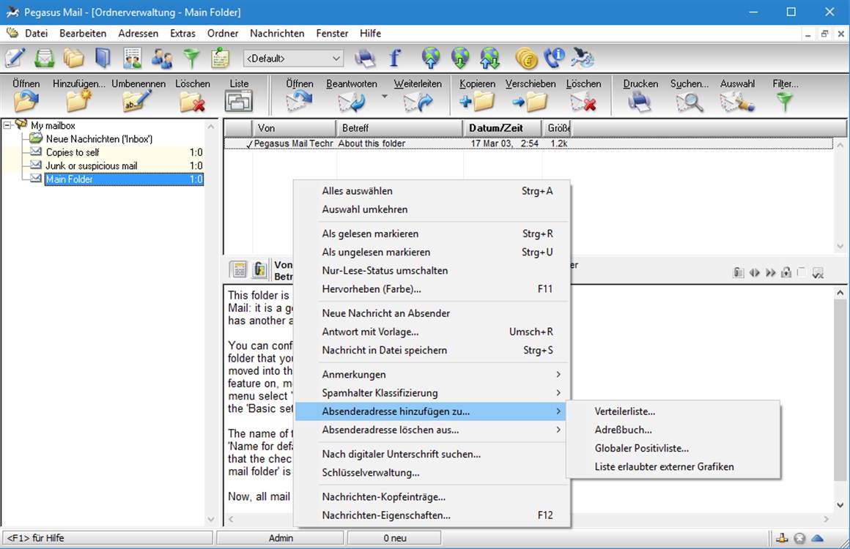The width and height of the screenshot is (850, 549).
Task: Select 'About this folder' message row
Action: pos(528,143)
